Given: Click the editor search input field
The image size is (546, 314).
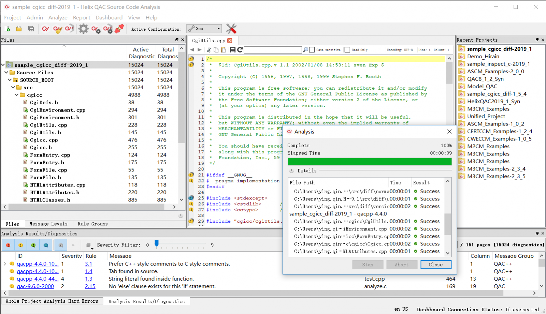Looking at the screenshot, I should point(273,50).
